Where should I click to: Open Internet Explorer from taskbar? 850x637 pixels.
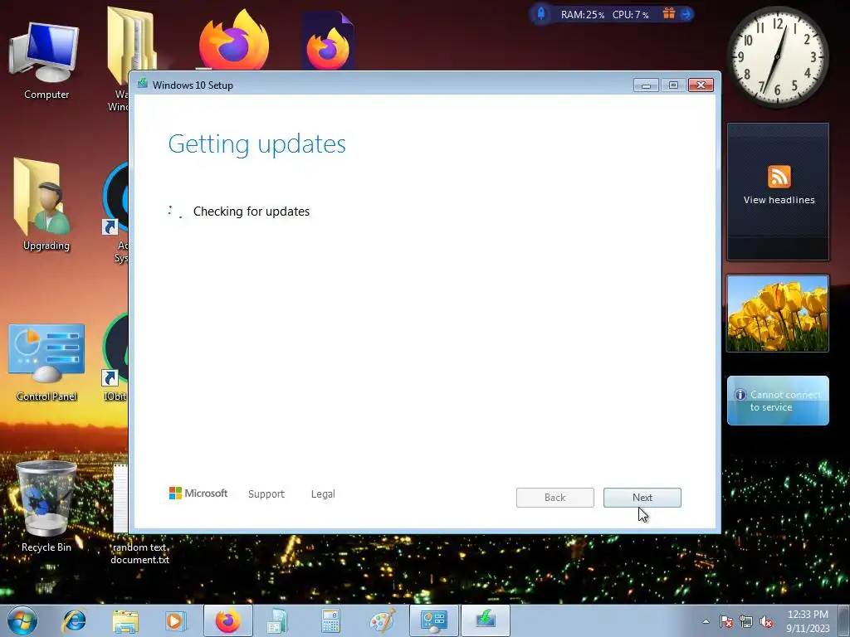coord(74,620)
